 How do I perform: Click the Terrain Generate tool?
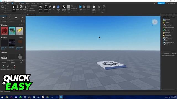coord(3,68)
